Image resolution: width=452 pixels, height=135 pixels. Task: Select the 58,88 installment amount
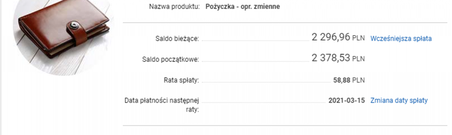point(342,80)
